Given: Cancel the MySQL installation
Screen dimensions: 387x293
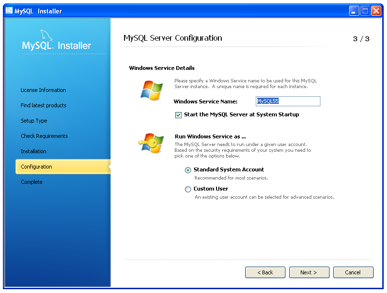Looking at the screenshot, I should (353, 272).
